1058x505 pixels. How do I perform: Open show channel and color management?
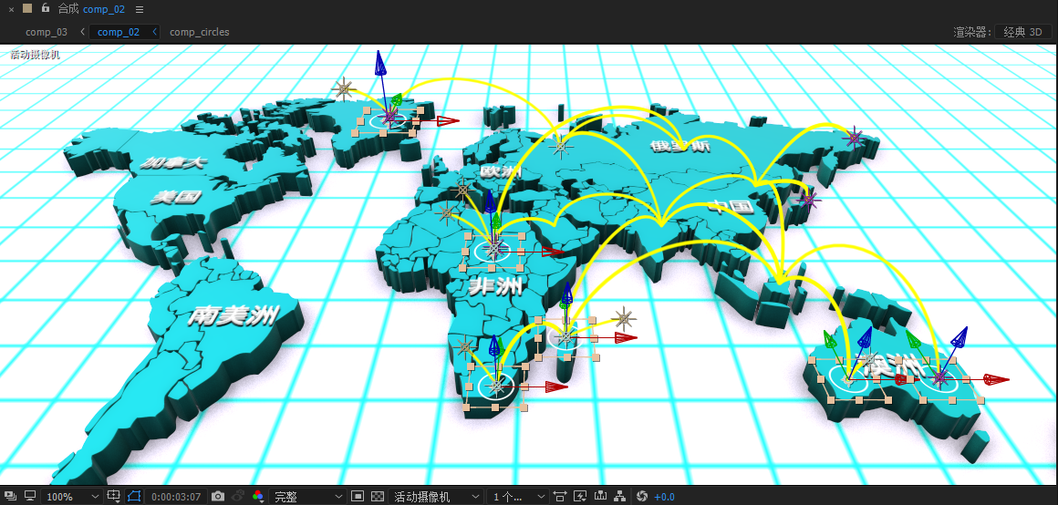[x=258, y=496]
